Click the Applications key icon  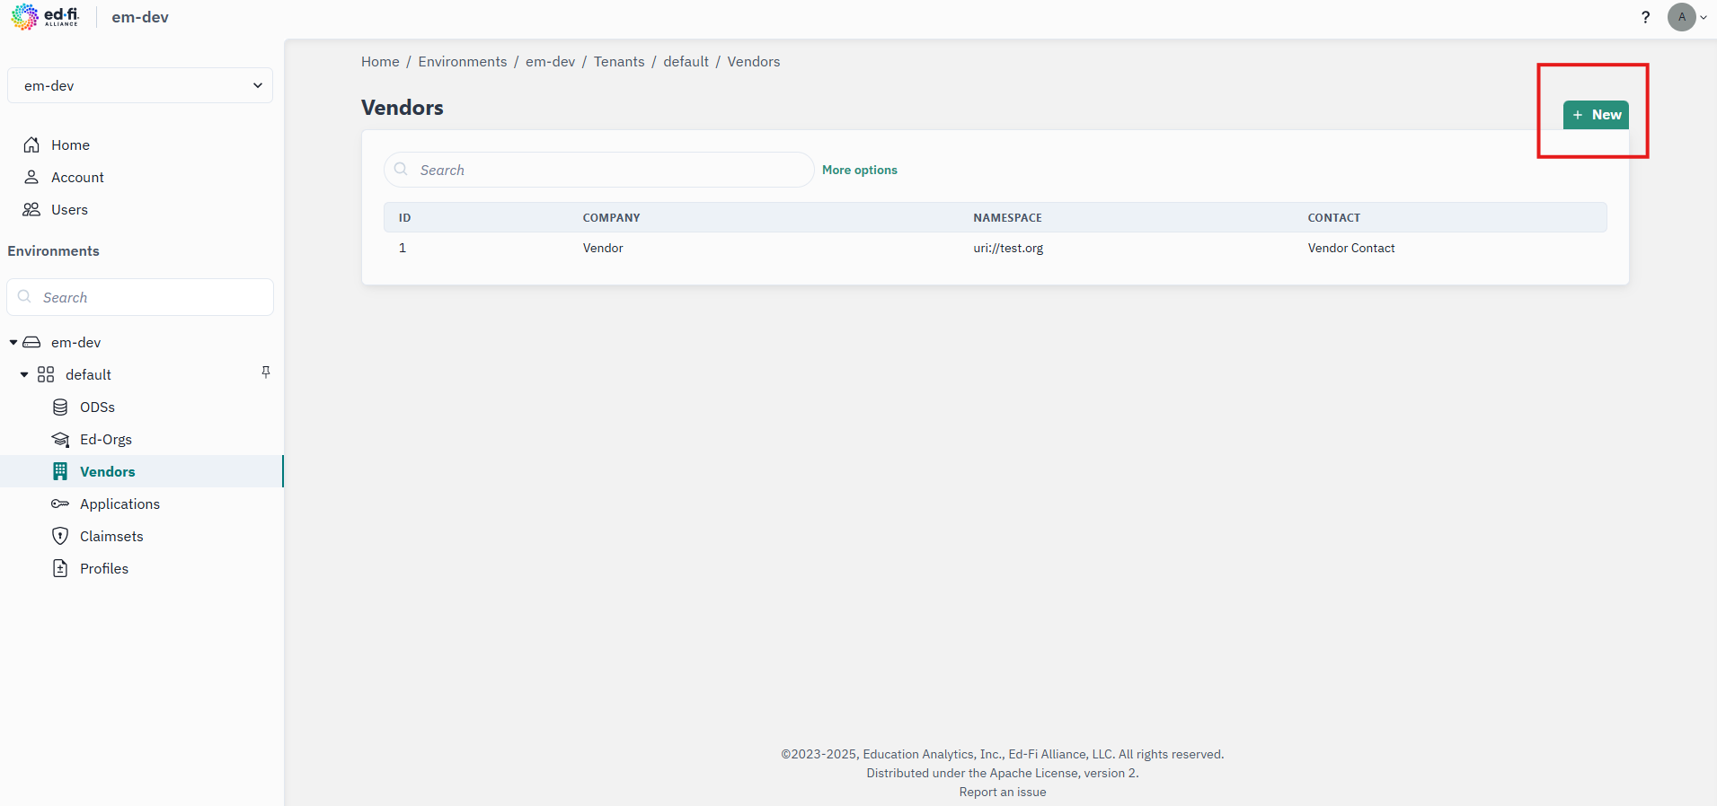click(x=60, y=504)
